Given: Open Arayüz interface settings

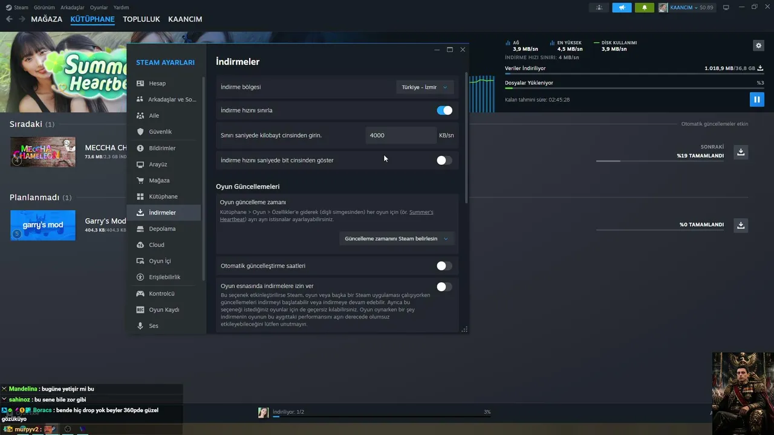Looking at the screenshot, I should coord(164,164).
